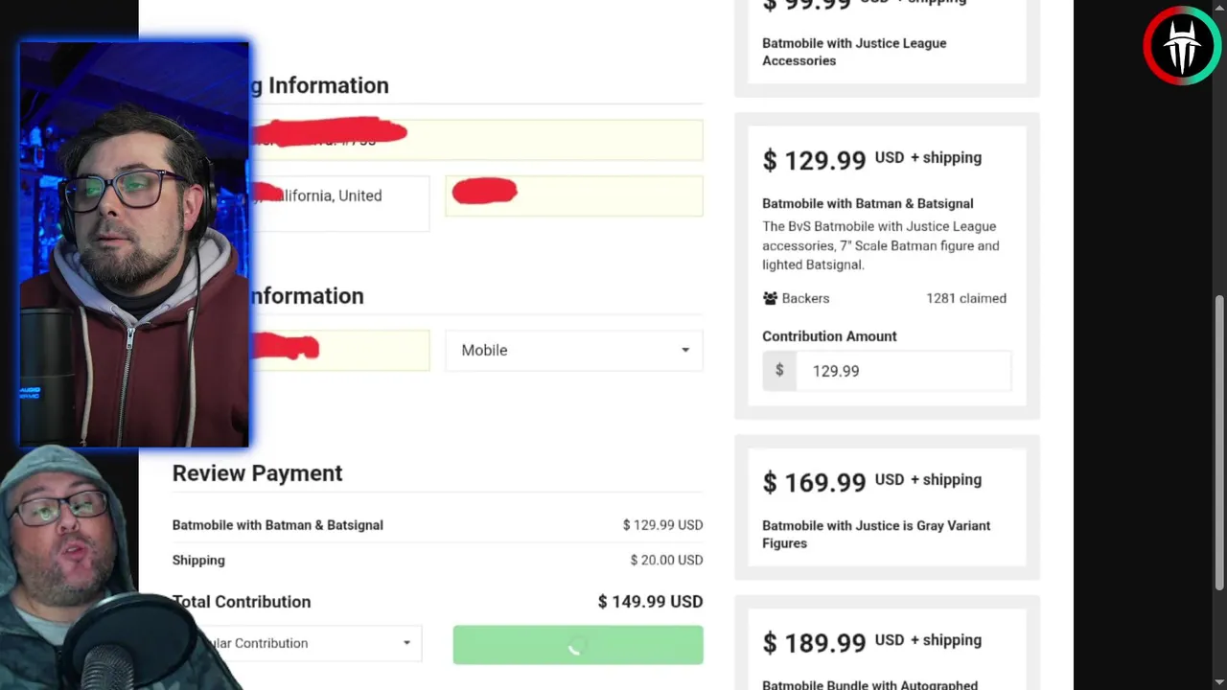This screenshot has height=690, width=1227.
Task: Click the 1281 claimed backers count
Action: tap(966, 298)
